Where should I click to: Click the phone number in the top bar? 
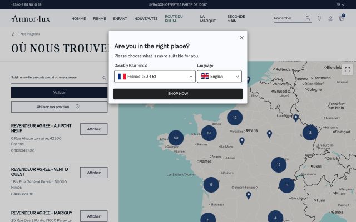26,4
